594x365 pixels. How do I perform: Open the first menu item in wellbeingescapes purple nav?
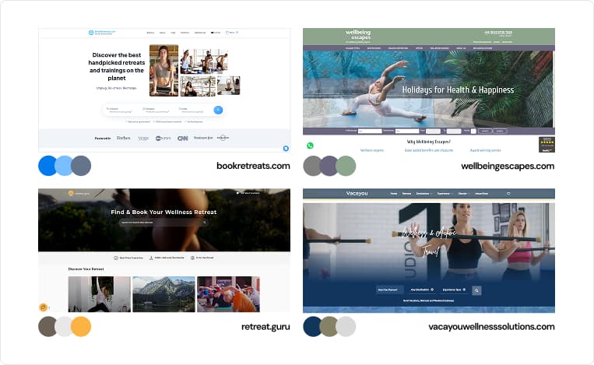tap(353, 48)
